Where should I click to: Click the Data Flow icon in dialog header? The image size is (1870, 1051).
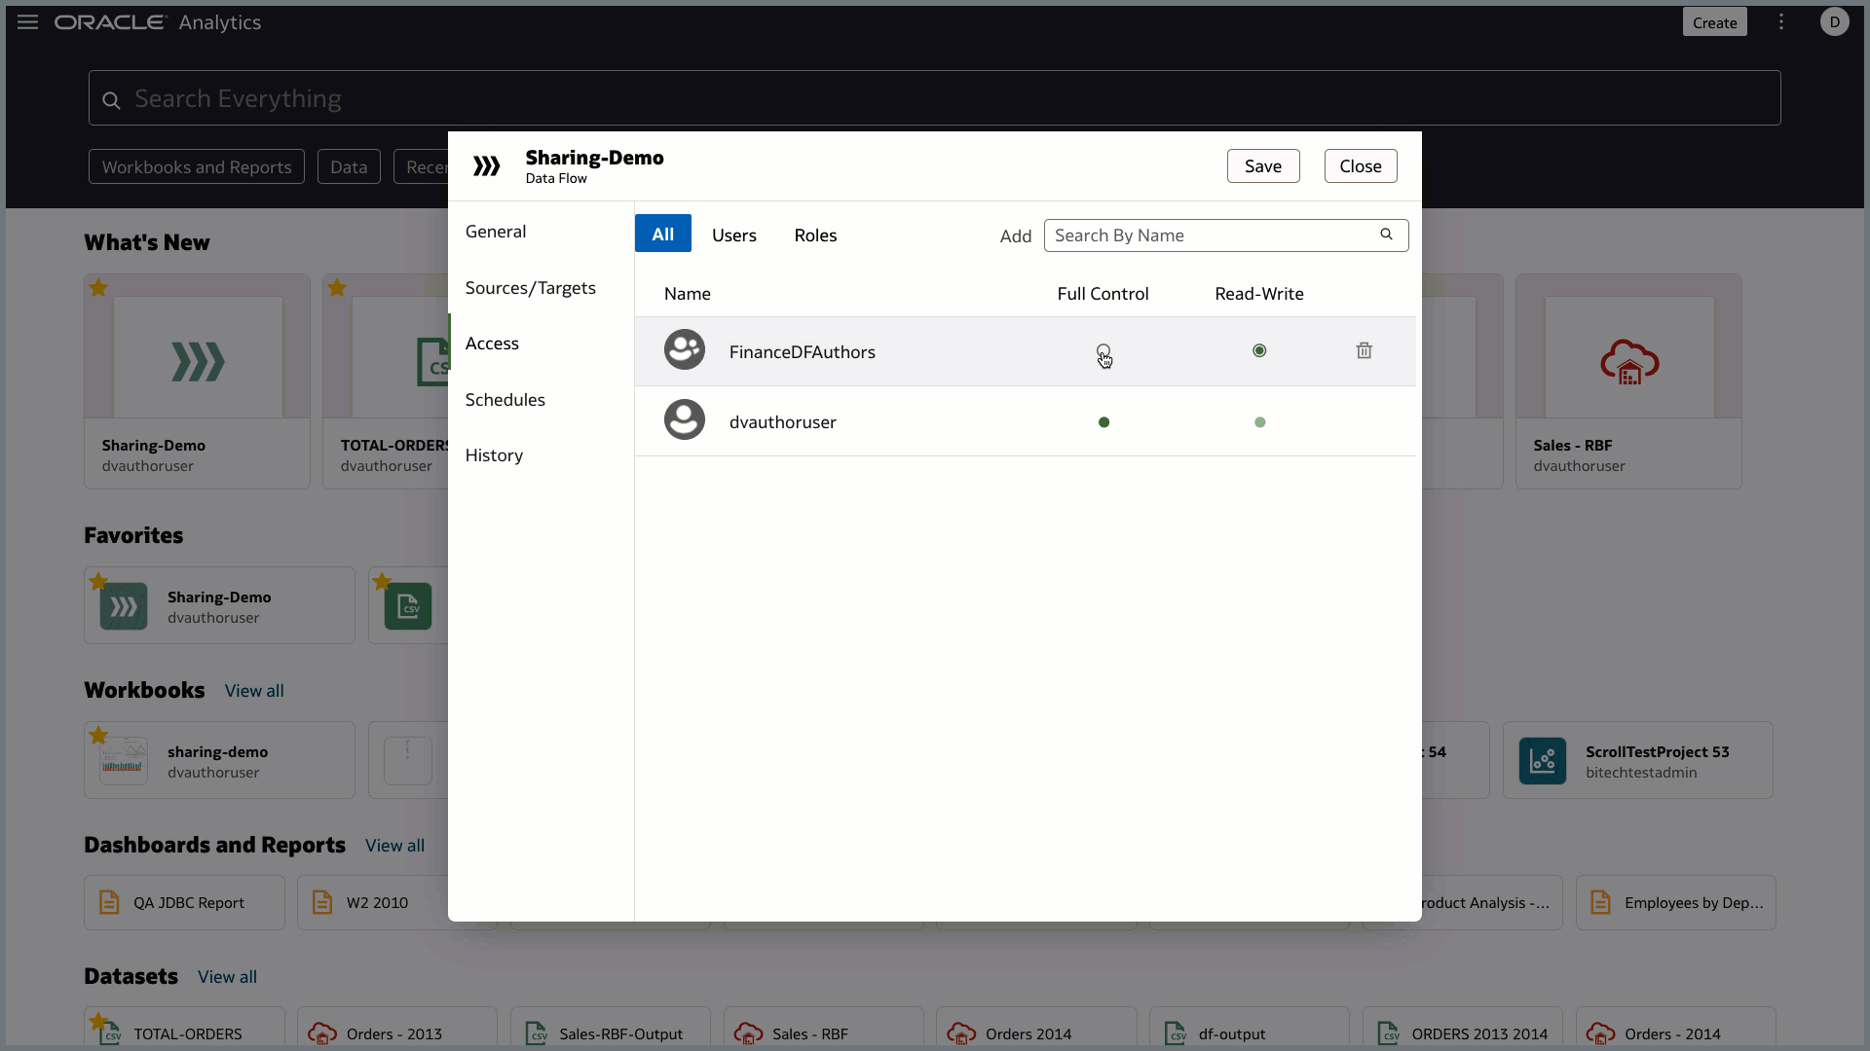[487, 165]
